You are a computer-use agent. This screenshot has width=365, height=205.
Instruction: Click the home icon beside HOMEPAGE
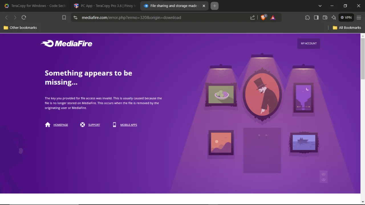click(48, 125)
